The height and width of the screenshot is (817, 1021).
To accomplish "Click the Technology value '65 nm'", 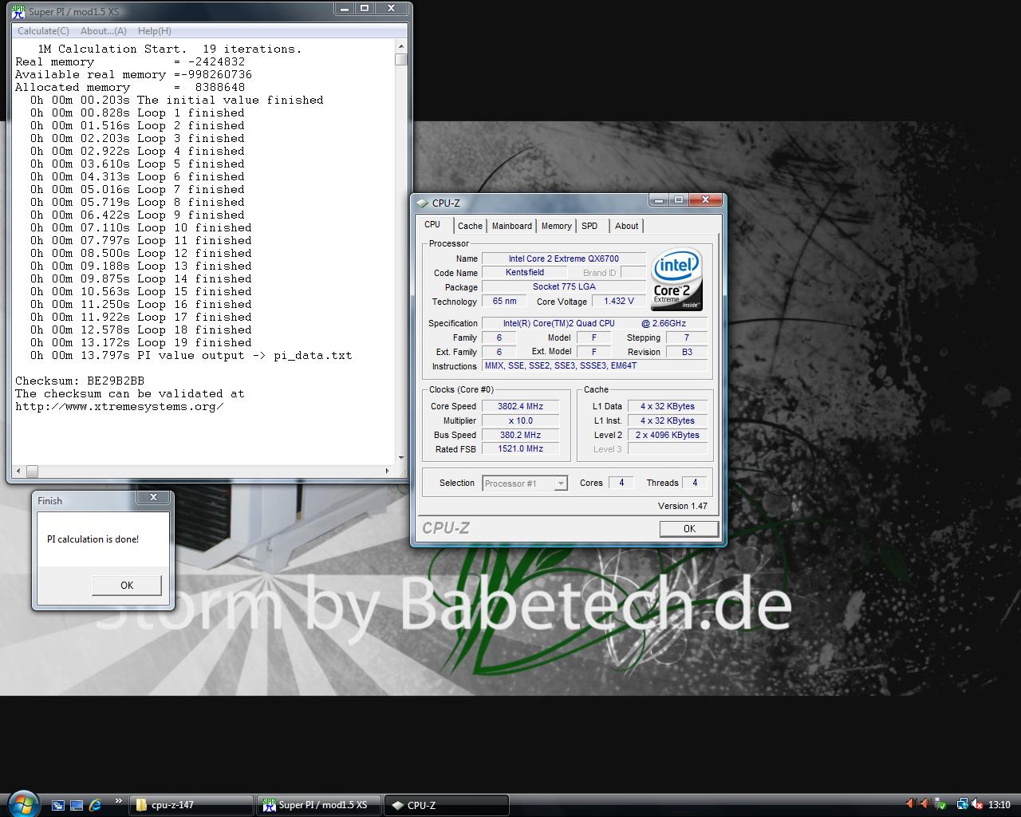I will point(504,301).
